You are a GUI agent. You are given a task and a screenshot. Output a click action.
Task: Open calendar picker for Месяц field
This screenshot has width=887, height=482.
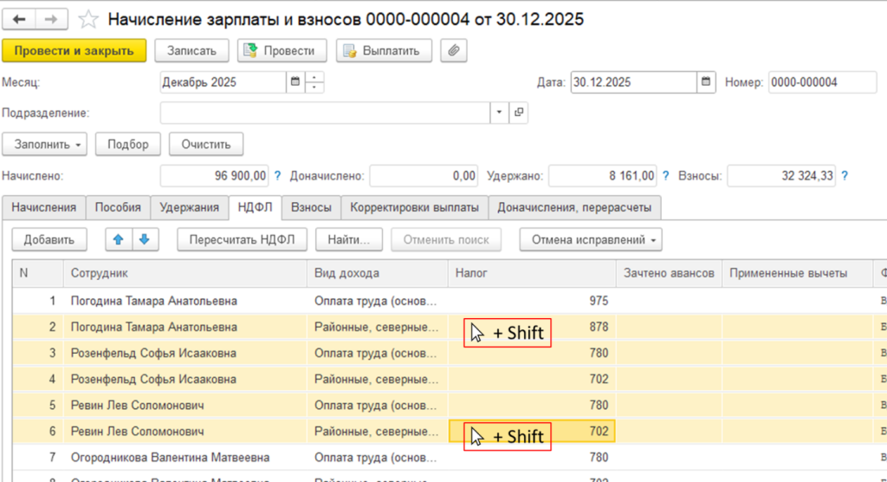click(x=295, y=82)
